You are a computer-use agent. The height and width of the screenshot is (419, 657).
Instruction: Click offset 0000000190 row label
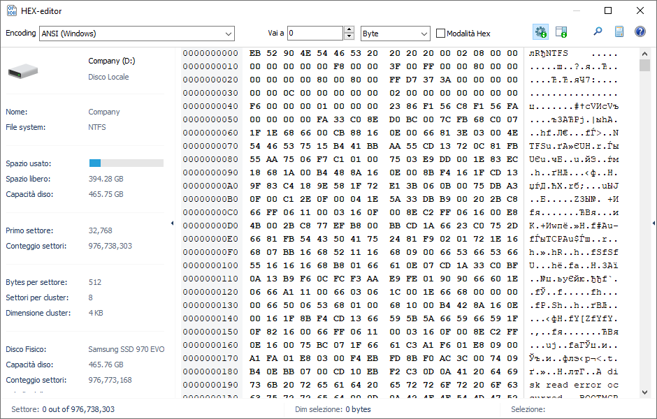coord(210,385)
